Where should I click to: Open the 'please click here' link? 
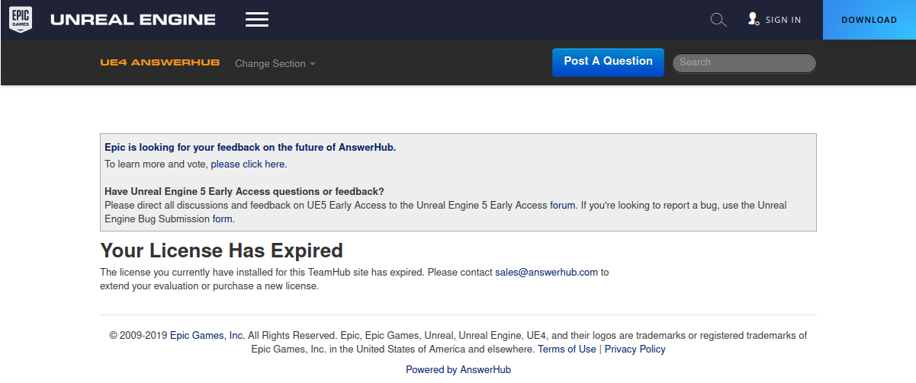248,164
